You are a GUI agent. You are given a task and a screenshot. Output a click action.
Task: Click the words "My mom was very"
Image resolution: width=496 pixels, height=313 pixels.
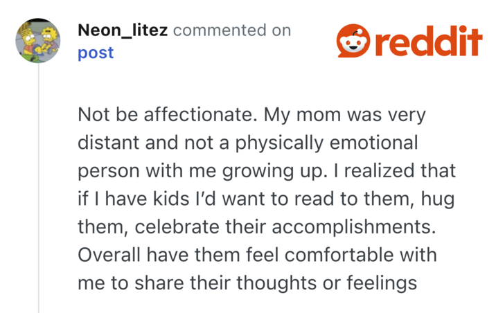[x=345, y=115]
